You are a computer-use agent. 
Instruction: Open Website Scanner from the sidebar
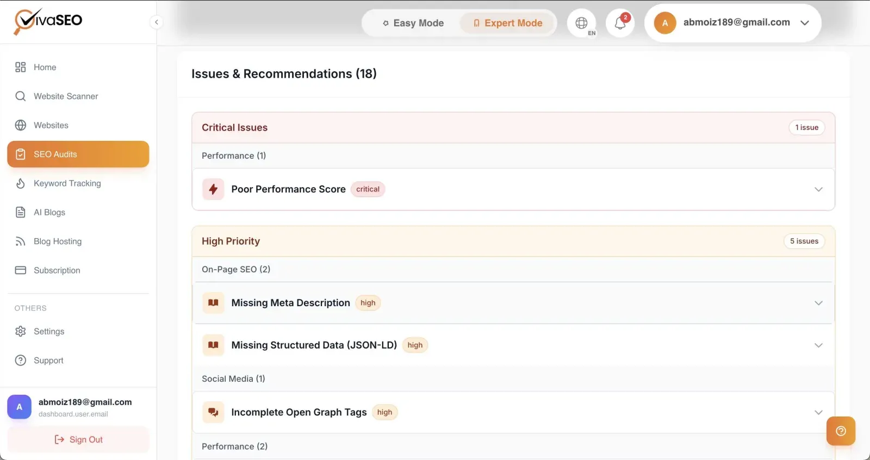78,96
